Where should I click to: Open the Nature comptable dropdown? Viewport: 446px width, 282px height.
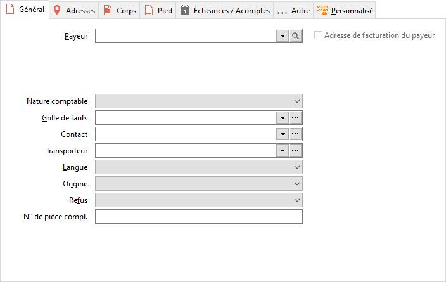point(199,101)
